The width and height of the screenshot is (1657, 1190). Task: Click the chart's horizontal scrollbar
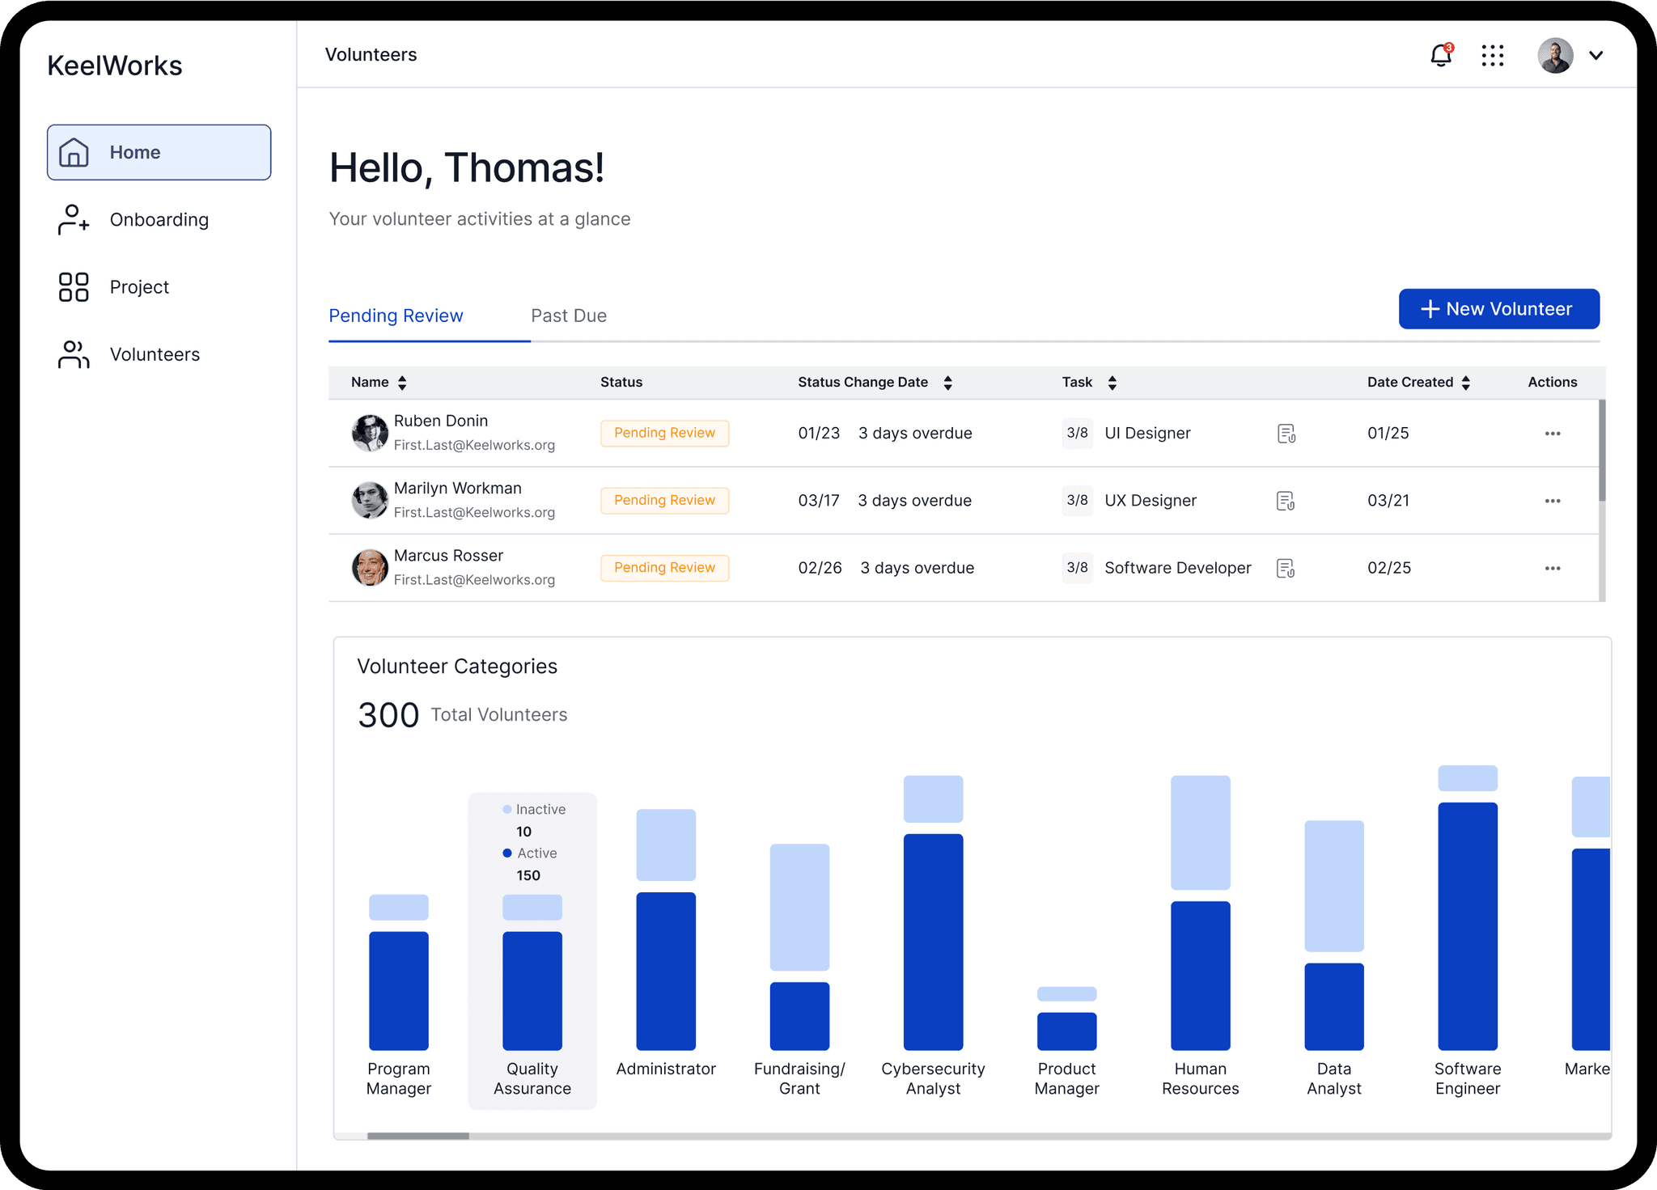click(417, 1136)
